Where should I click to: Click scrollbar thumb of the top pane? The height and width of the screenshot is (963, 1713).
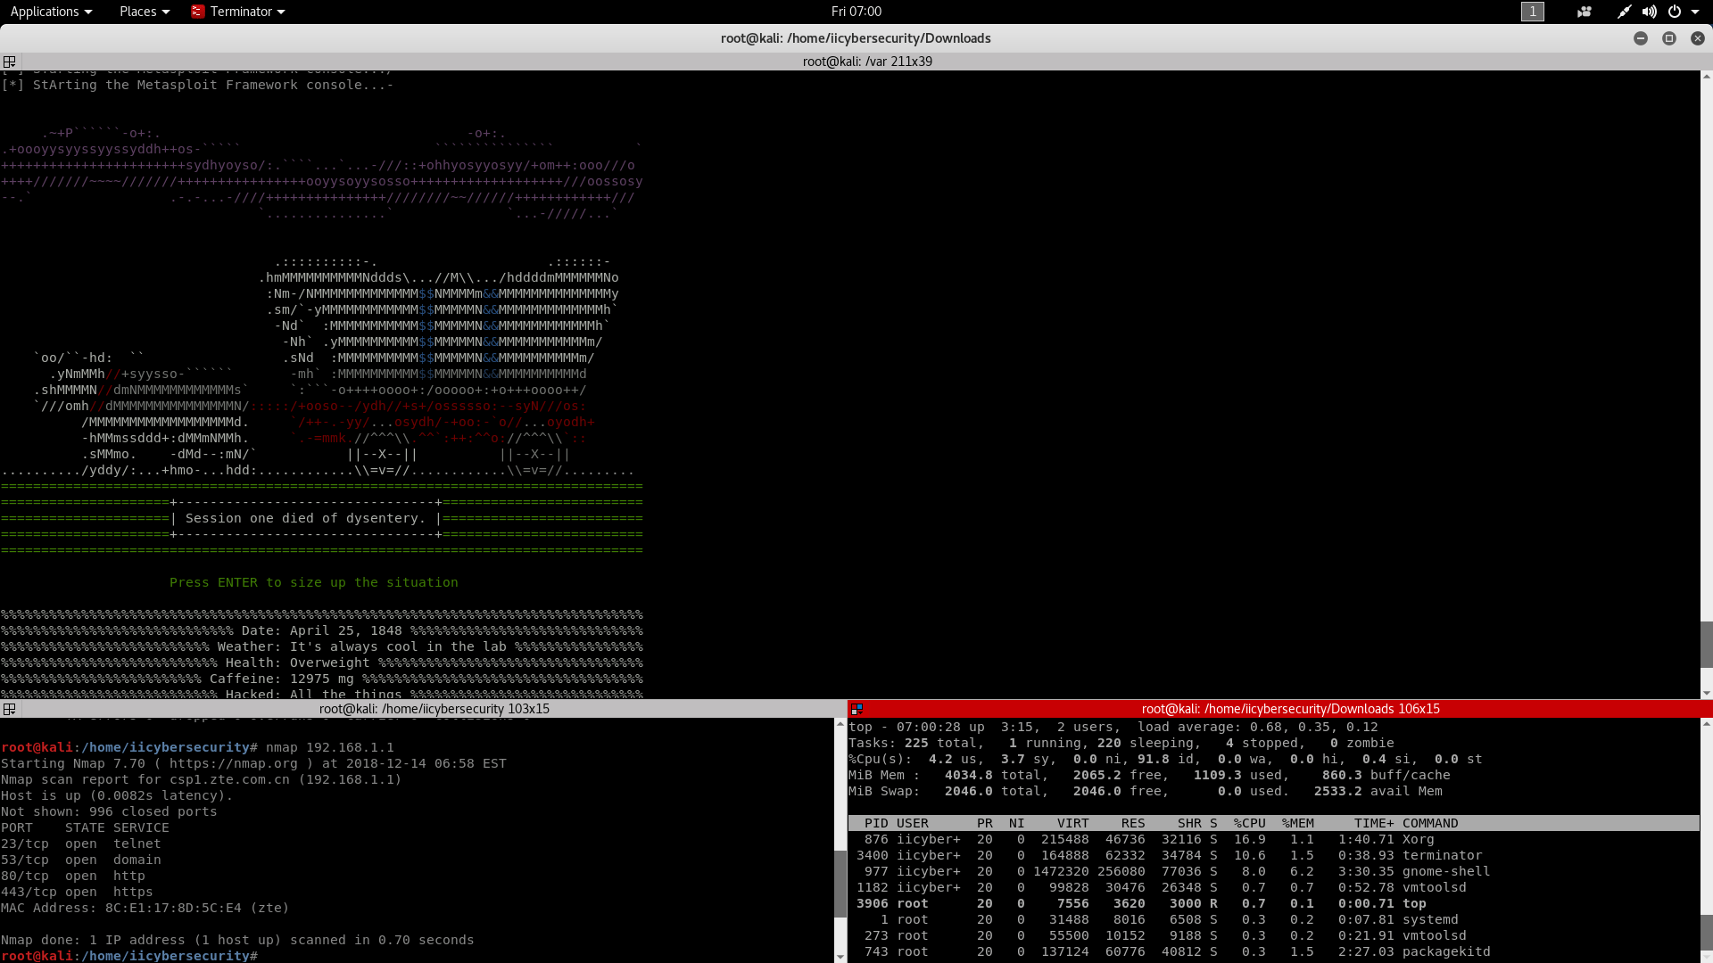point(1706,934)
